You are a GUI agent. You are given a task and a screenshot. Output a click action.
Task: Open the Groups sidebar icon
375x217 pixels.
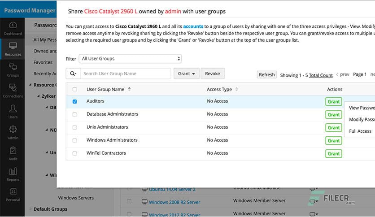13,69
